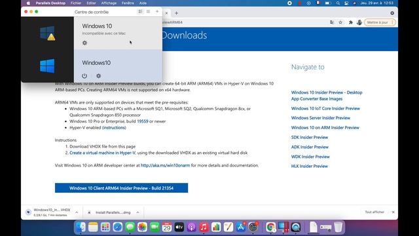
Task: Open configuration gear for Windows10 VM
Action: pyautogui.click(x=99, y=76)
